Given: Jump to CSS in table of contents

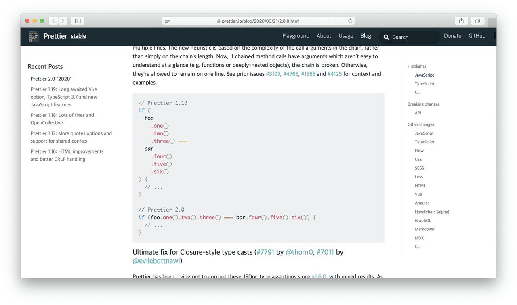Looking at the screenshot, I should [418, 160].
